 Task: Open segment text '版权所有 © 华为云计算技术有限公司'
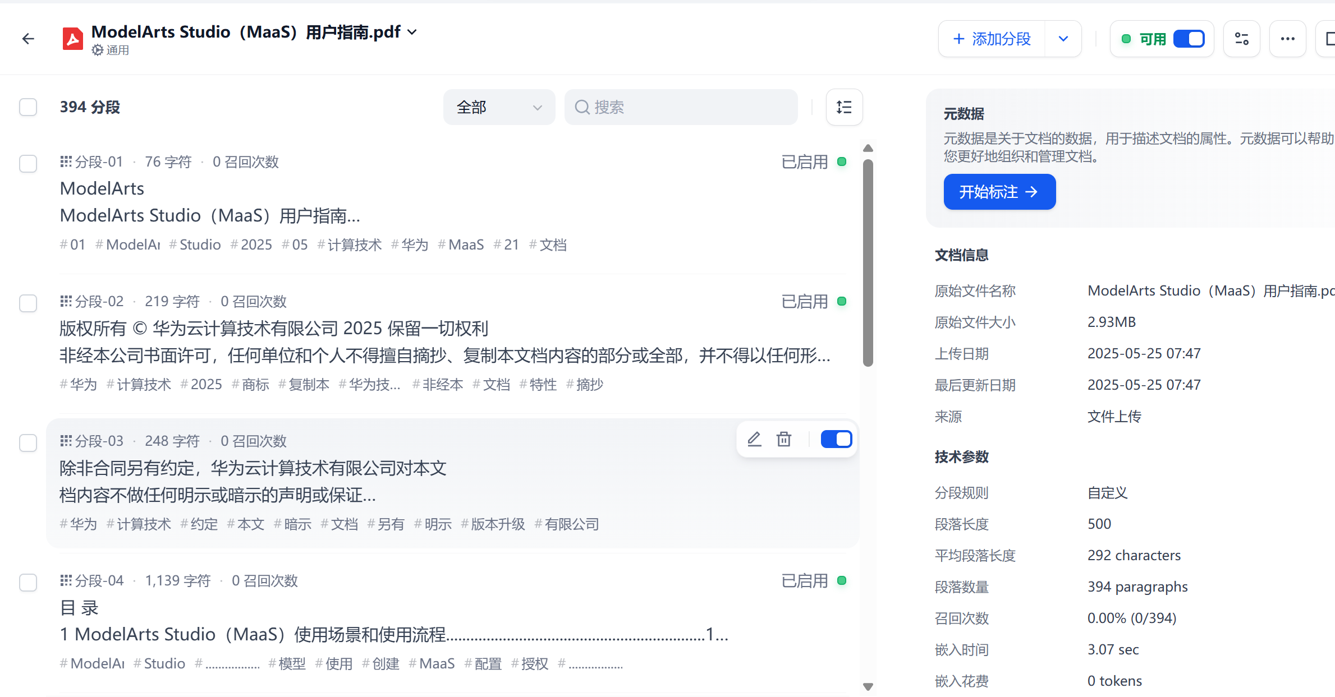[x=199, y=328]
